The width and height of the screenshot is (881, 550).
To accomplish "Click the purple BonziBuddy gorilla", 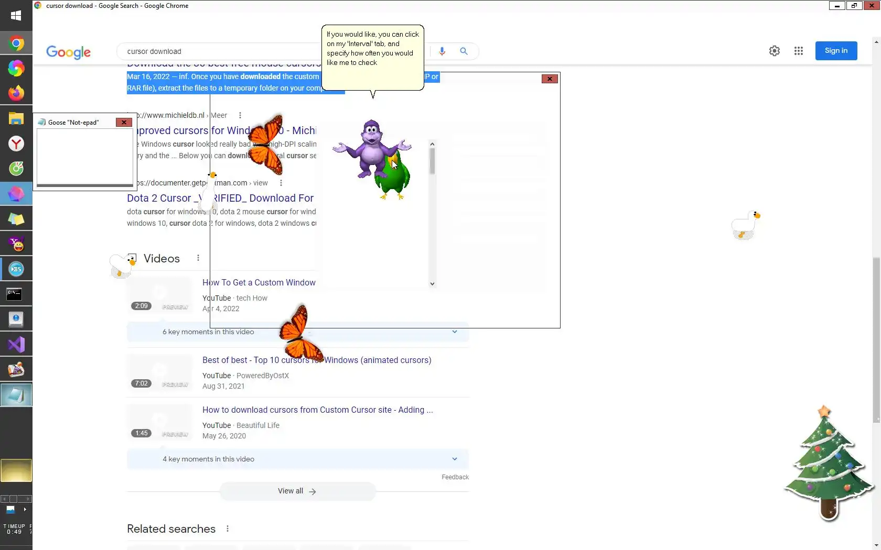I will [x=372, y=149].
